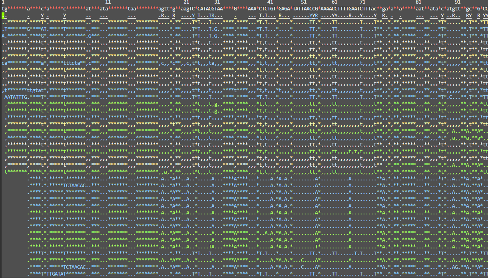Select ruler position 71 marker
Viewport: 488px width, 278px height.
pos(362,2)
